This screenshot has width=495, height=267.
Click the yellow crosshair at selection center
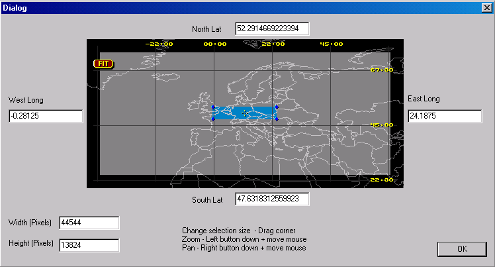(244, 113)
